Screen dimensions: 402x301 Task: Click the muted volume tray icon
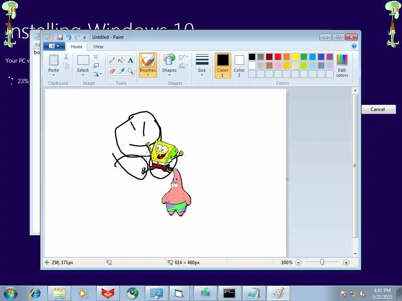(362, 294)
